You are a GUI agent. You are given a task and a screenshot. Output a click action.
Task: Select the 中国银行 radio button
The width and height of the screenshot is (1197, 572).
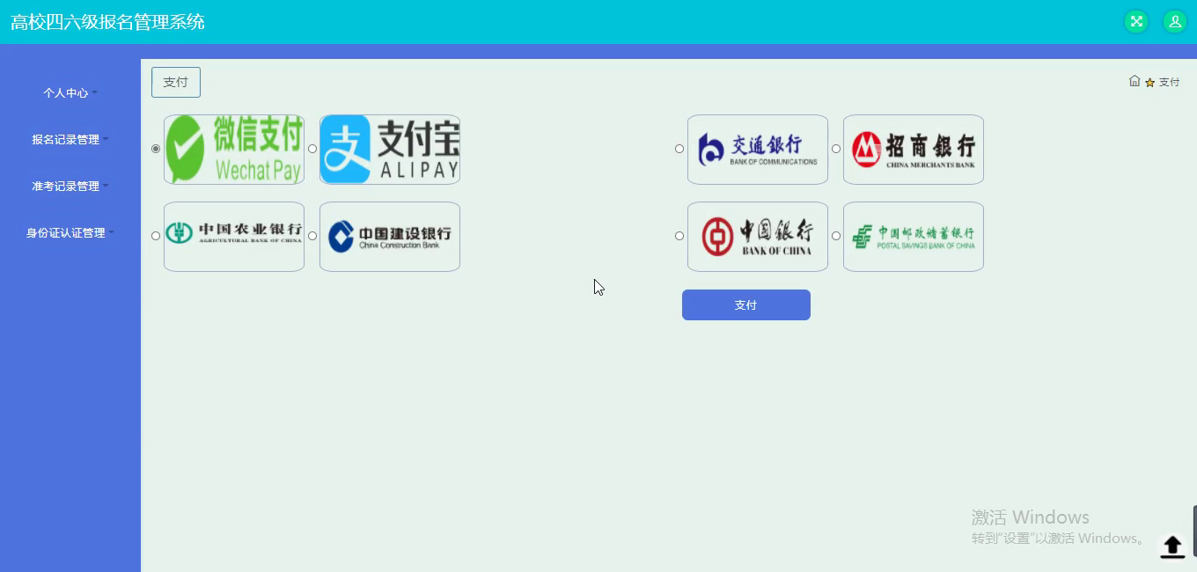click(x=679, y=236)
